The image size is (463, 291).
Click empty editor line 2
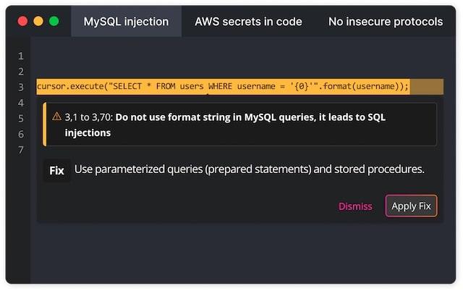coord(217,71)
